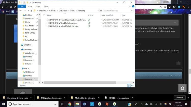
Task: Show hidden system tray icons chevron
Action: [142, 104]
